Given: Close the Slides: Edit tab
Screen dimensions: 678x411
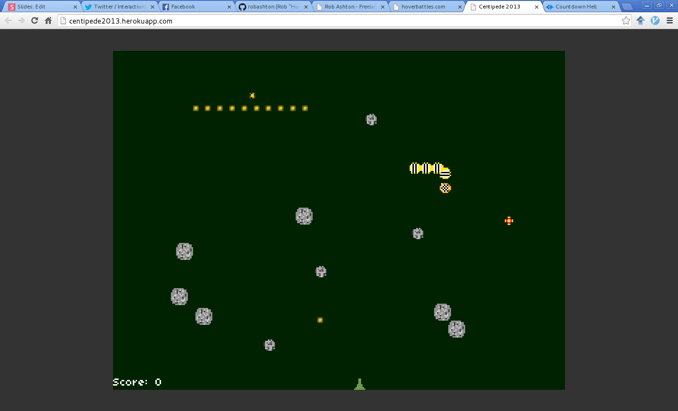Looking at the screenshot, I should click(x=75, y=7).
